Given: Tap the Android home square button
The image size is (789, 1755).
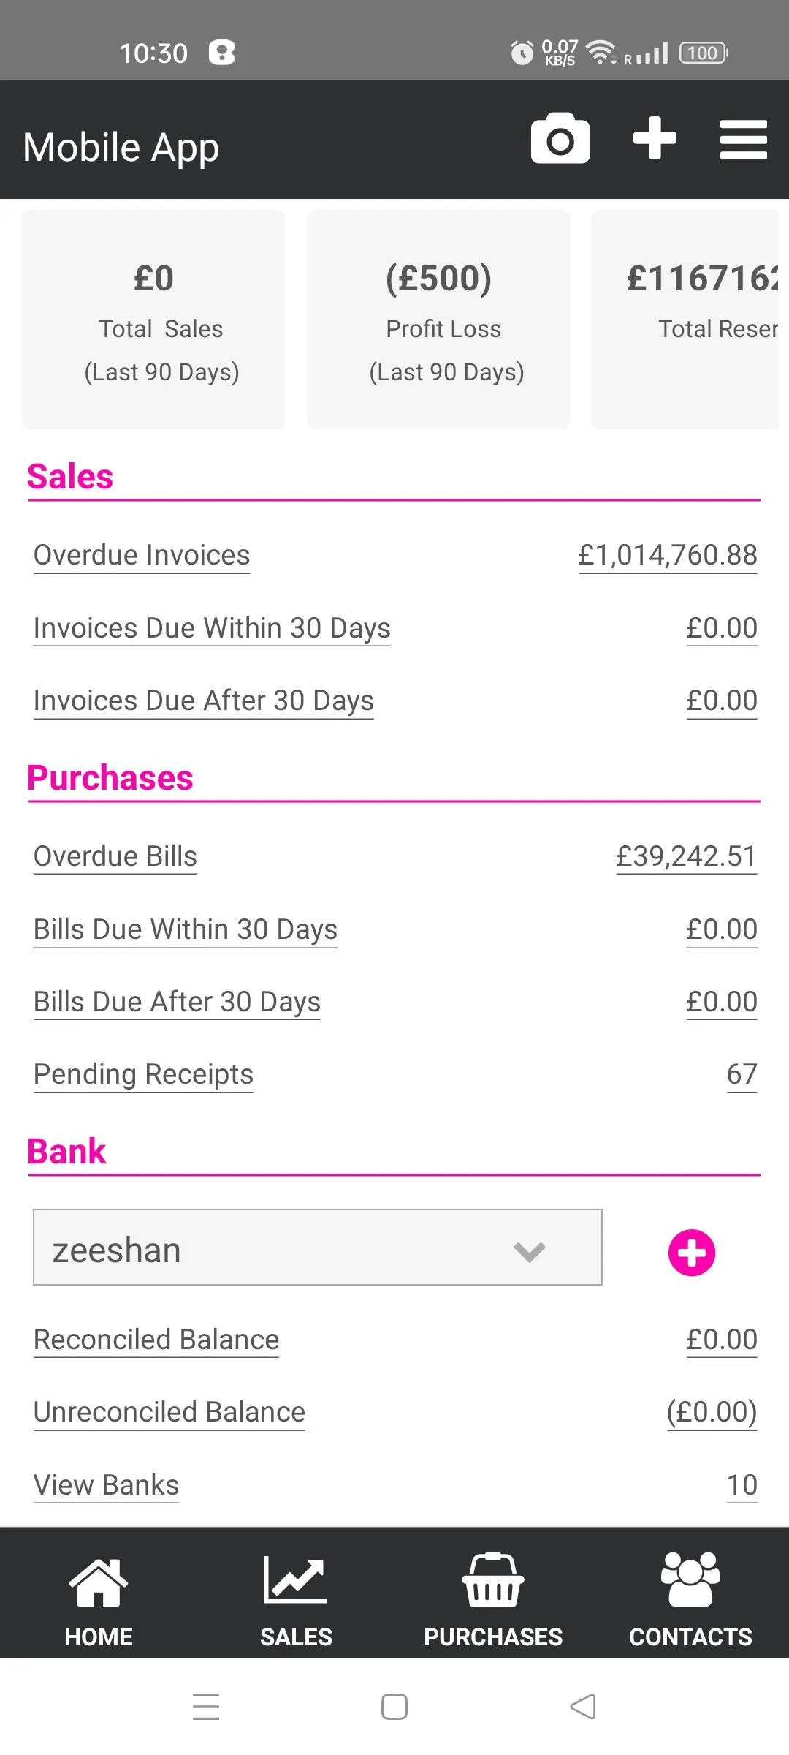Looking at the screenshot, I should (x=394, y=1707).
